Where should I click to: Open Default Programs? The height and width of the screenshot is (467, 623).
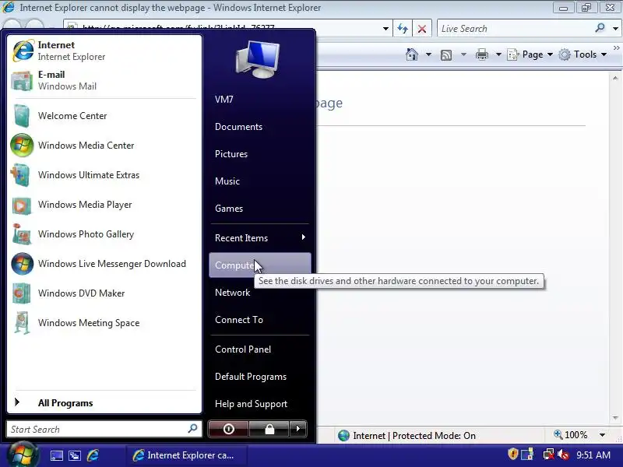click(259, 377)
